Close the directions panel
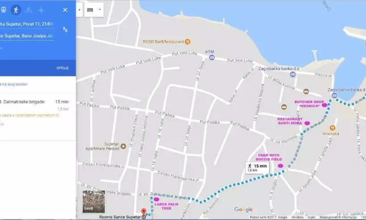This screenshot has height=220, width=366. (x=65, y=10)
